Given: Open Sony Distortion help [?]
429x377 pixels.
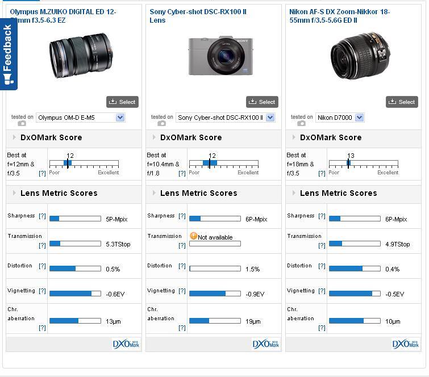Looking at the screenshot, I should 182,266.
